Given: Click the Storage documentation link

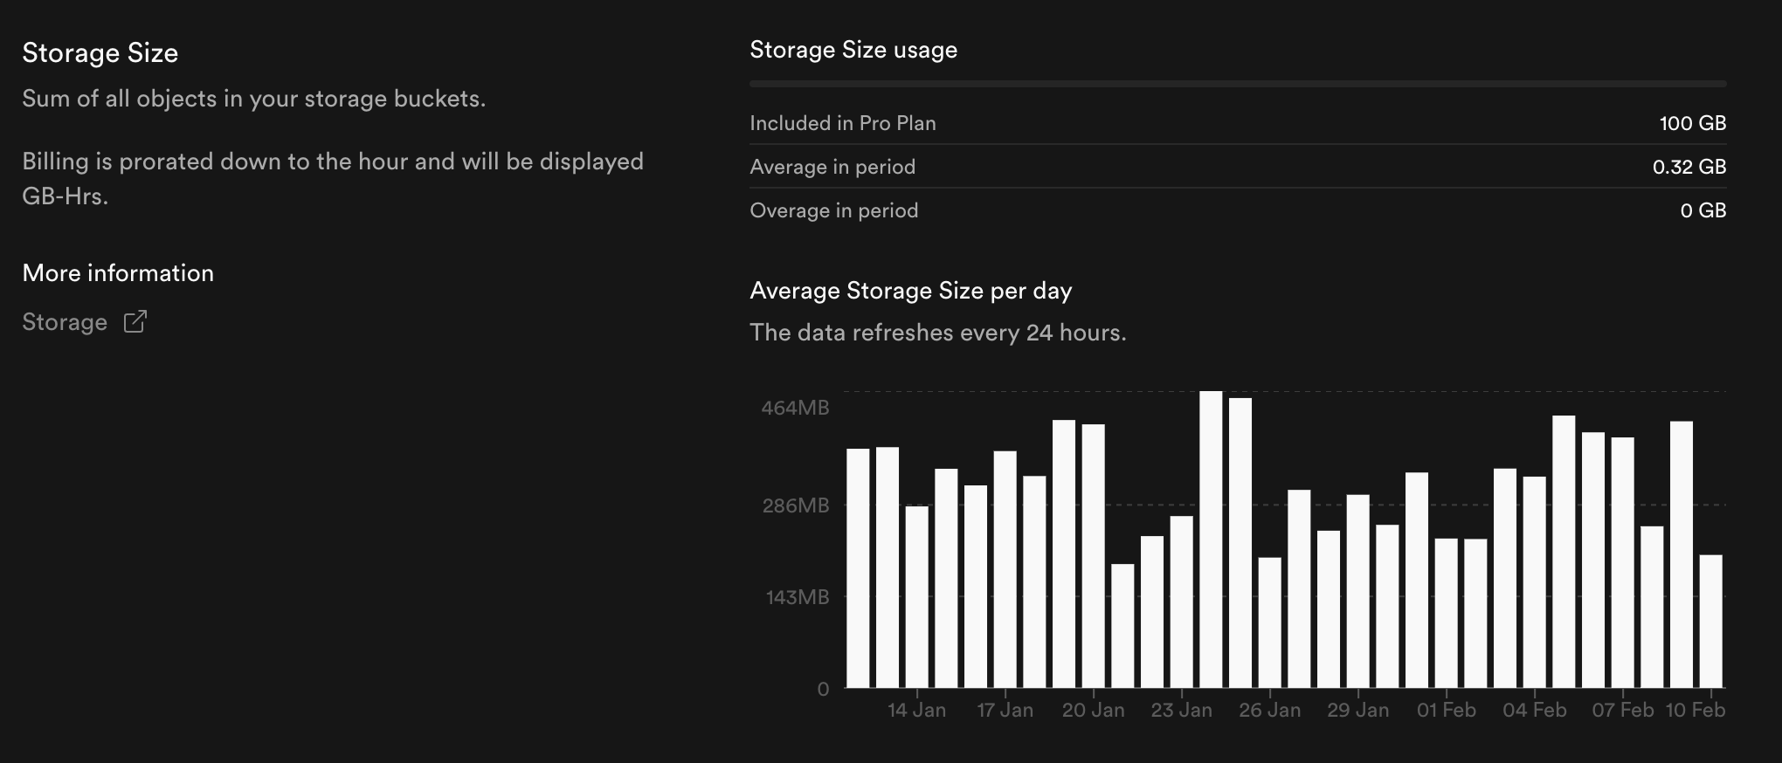Looking at the screenshot, I should [65, 322].
